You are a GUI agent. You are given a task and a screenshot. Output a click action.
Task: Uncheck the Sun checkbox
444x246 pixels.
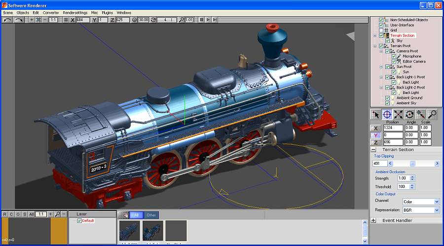[x=394, y=72]
